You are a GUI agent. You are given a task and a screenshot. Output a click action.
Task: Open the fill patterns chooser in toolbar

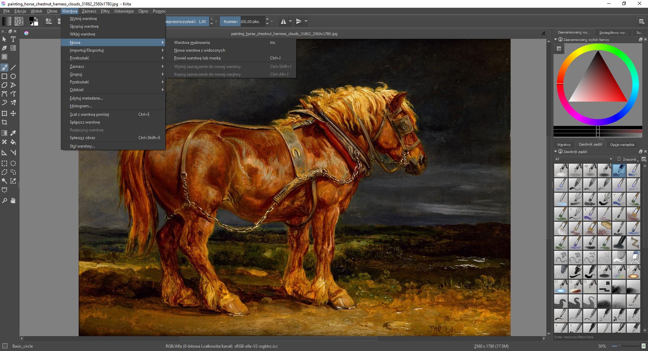[x=19, y=21]
